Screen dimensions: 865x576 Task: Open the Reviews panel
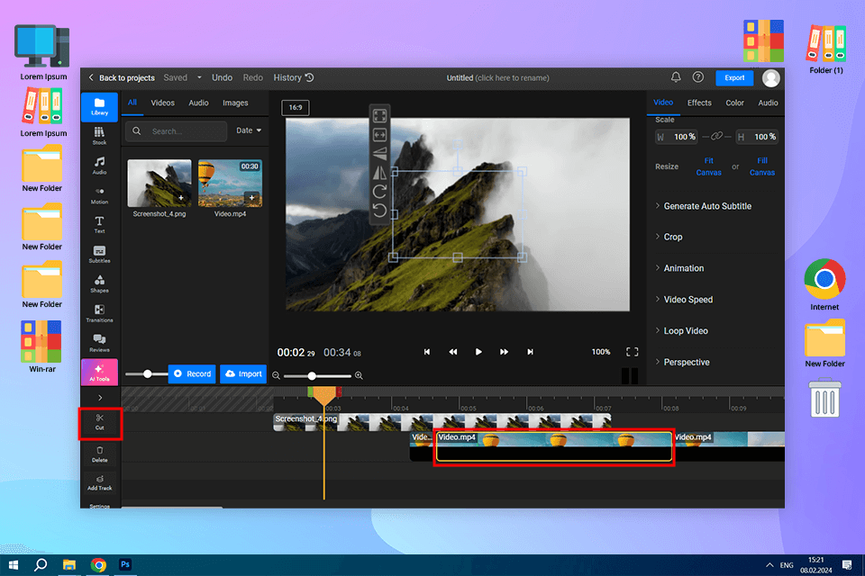[99, 343]
